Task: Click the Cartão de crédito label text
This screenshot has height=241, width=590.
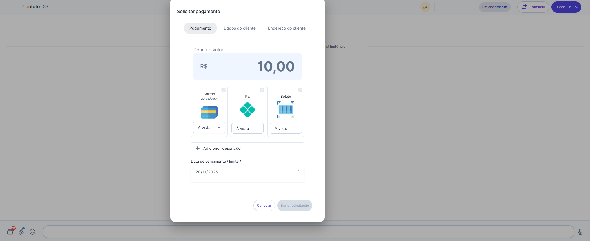Action: click(x=209, y=97)
